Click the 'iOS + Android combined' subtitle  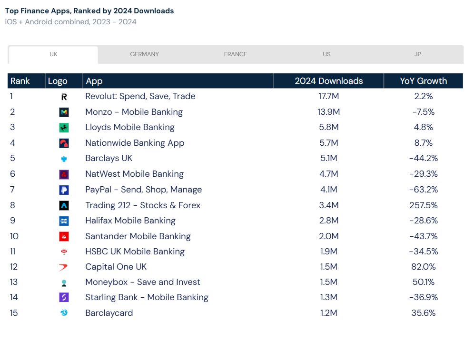pyautogui.click(x=71, y=22)
